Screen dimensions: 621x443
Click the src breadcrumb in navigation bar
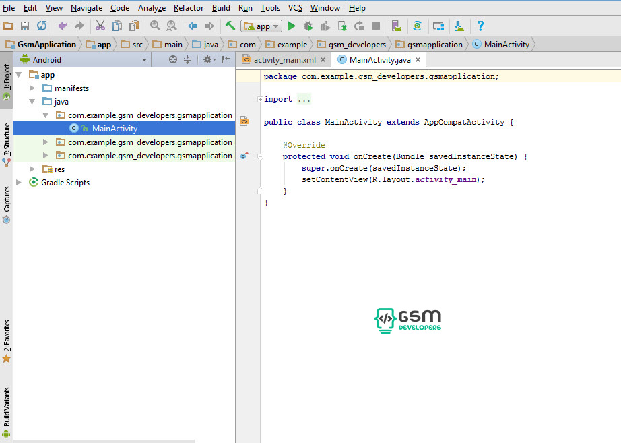137,45
